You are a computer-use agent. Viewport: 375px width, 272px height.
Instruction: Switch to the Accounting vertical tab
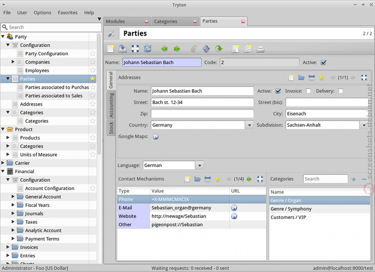tap(111, 105)
